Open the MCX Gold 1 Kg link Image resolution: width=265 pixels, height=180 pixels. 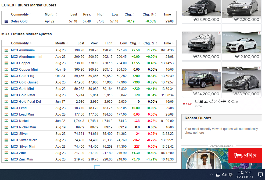click(x=23, y=76)
